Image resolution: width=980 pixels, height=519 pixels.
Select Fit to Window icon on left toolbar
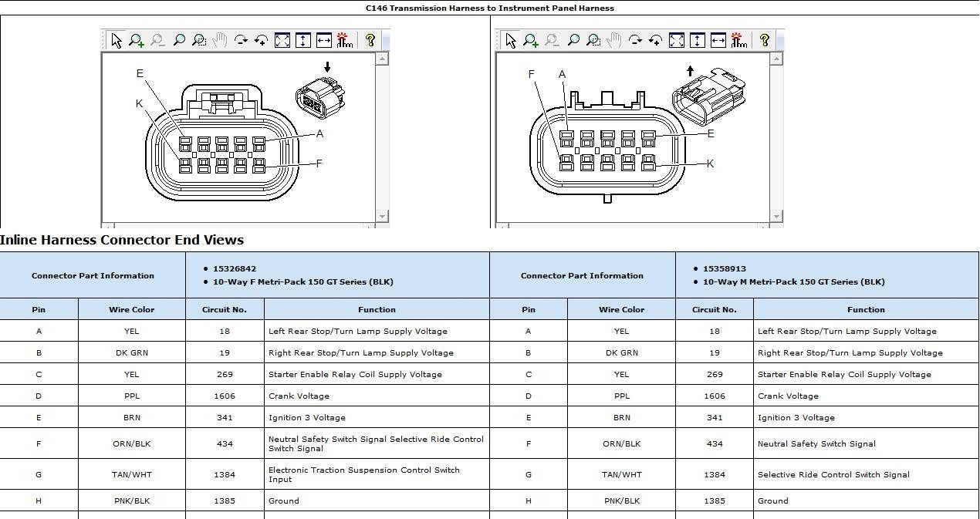(x=282, y=39)
